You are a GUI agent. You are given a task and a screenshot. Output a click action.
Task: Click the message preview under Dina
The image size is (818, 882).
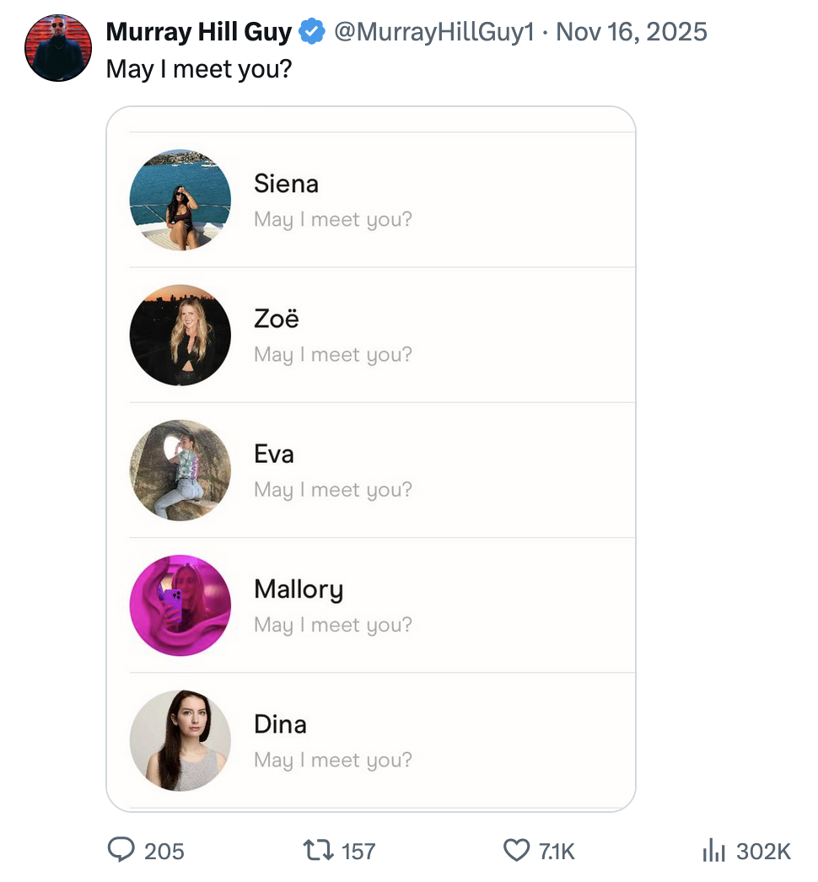[x=333, y=760]
